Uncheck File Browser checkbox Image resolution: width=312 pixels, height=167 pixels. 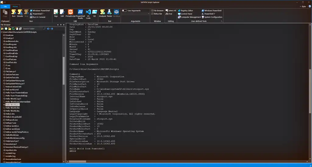pyautogui.click(x=152, y=11)
